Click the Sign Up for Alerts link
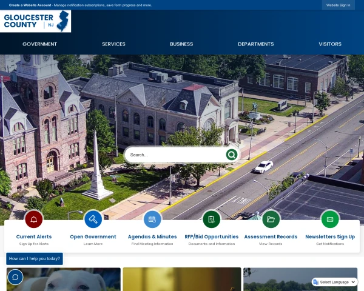The height and width of the screenshot is (291, 364). point(34,244)
